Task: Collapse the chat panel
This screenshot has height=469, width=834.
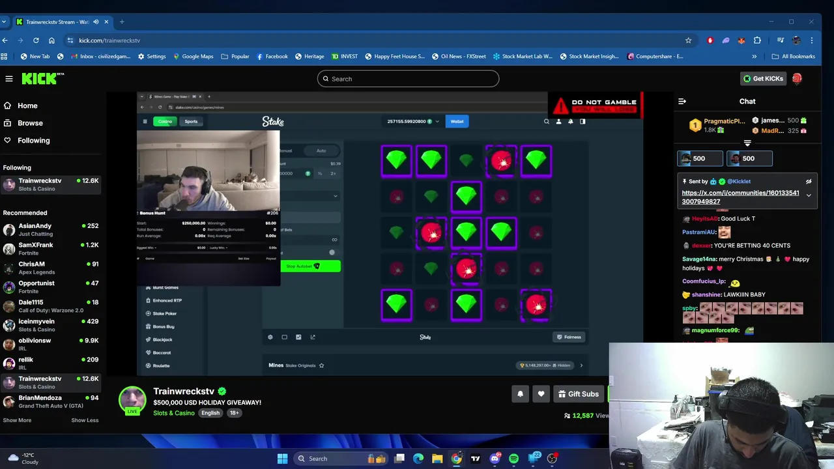Action: (682, 102)
